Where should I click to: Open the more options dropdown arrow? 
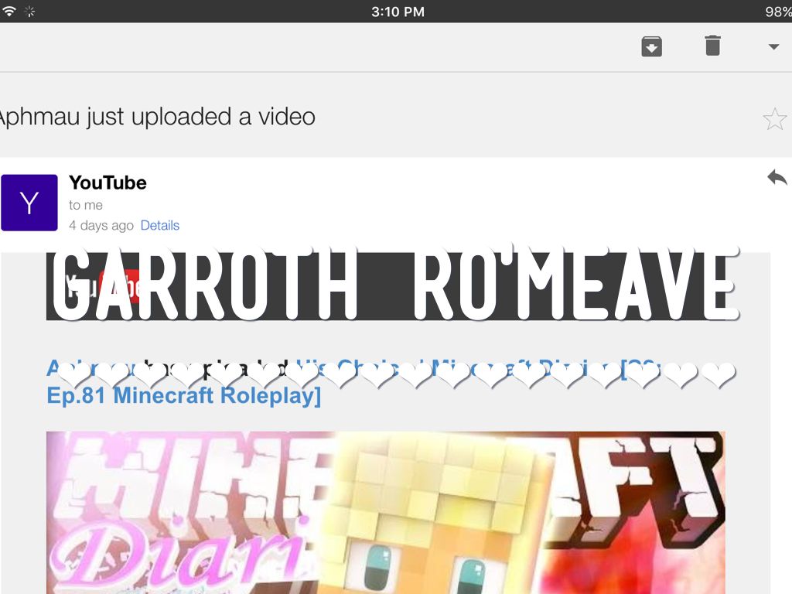(x=773, y=47)
